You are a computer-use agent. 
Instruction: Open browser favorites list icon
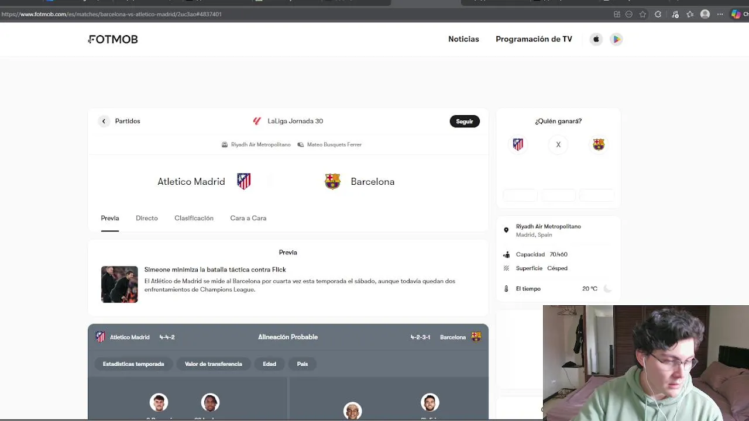point(690,14)
